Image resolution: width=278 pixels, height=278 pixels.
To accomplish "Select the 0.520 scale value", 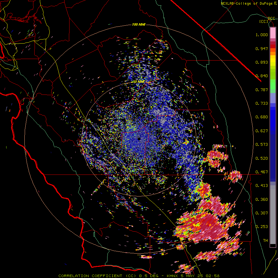I will pos(262,158).
